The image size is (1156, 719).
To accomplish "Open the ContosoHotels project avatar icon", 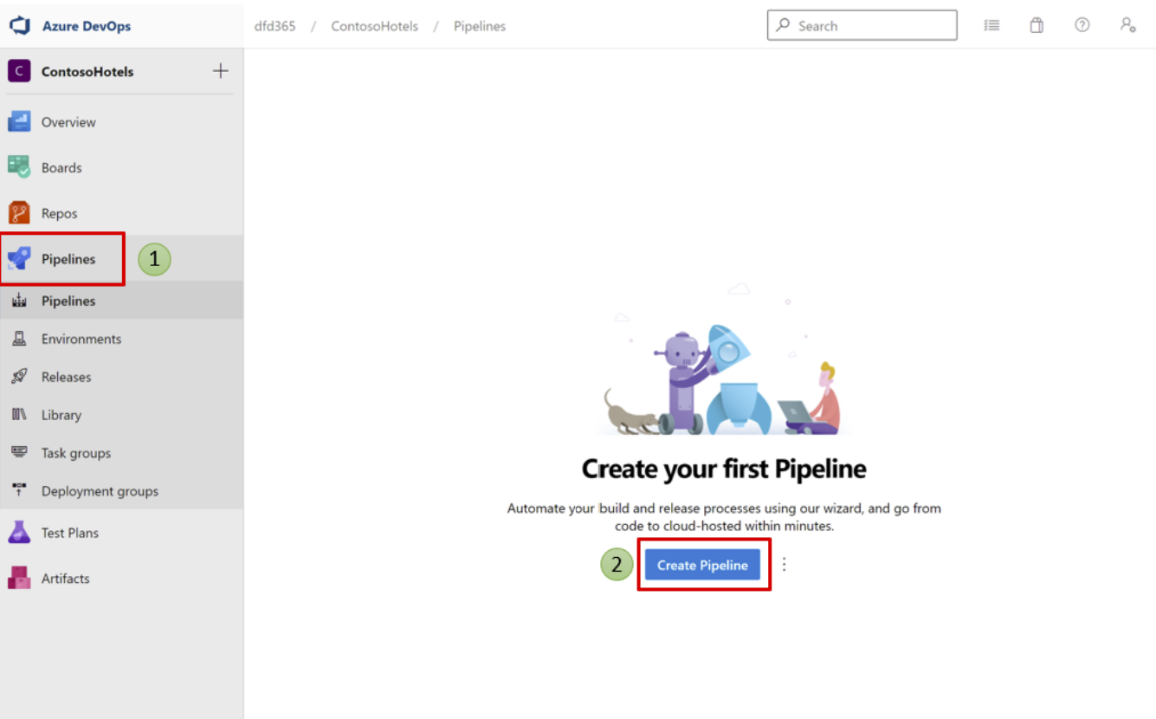I will [19, 71].
